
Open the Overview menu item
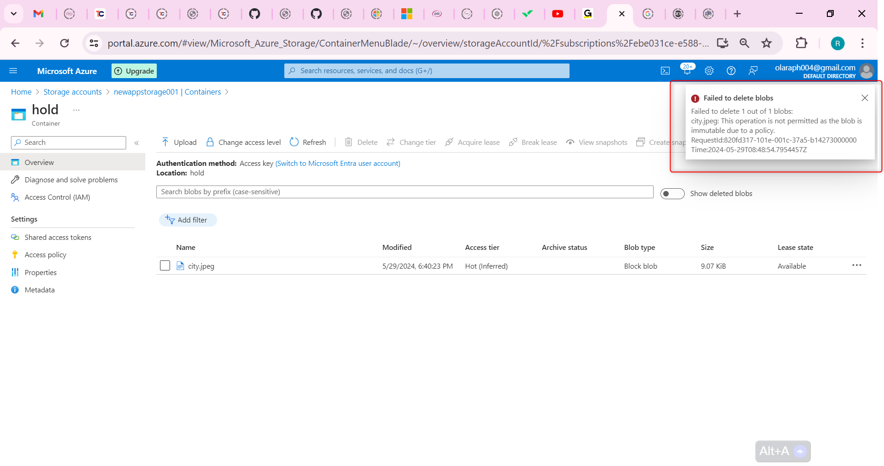73,162
